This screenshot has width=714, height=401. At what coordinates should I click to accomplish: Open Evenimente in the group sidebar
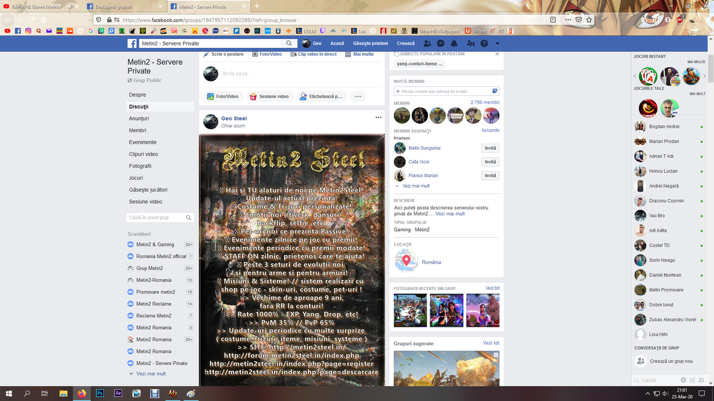pyautogui.click(x=143, y=142)
